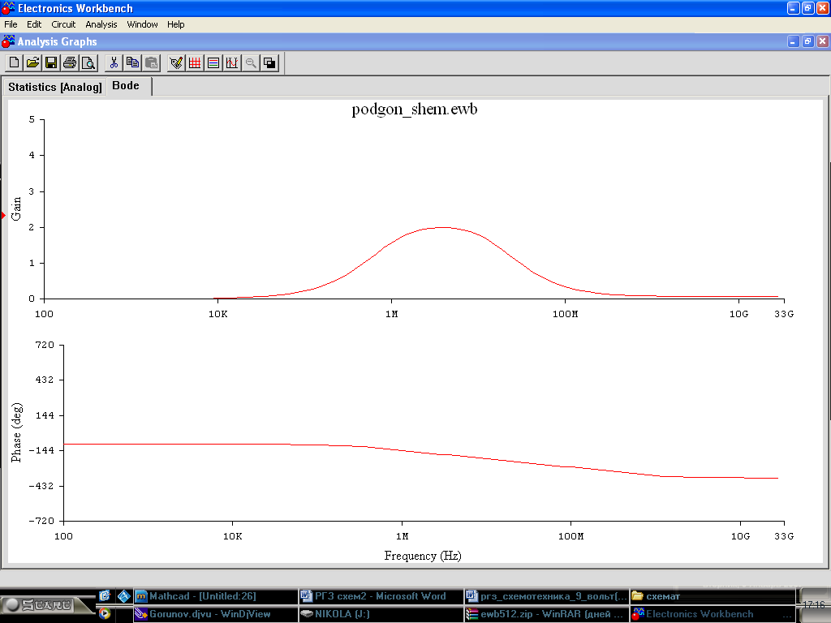
Task: Open the Edit menu
Action: [x=34, y=24]
